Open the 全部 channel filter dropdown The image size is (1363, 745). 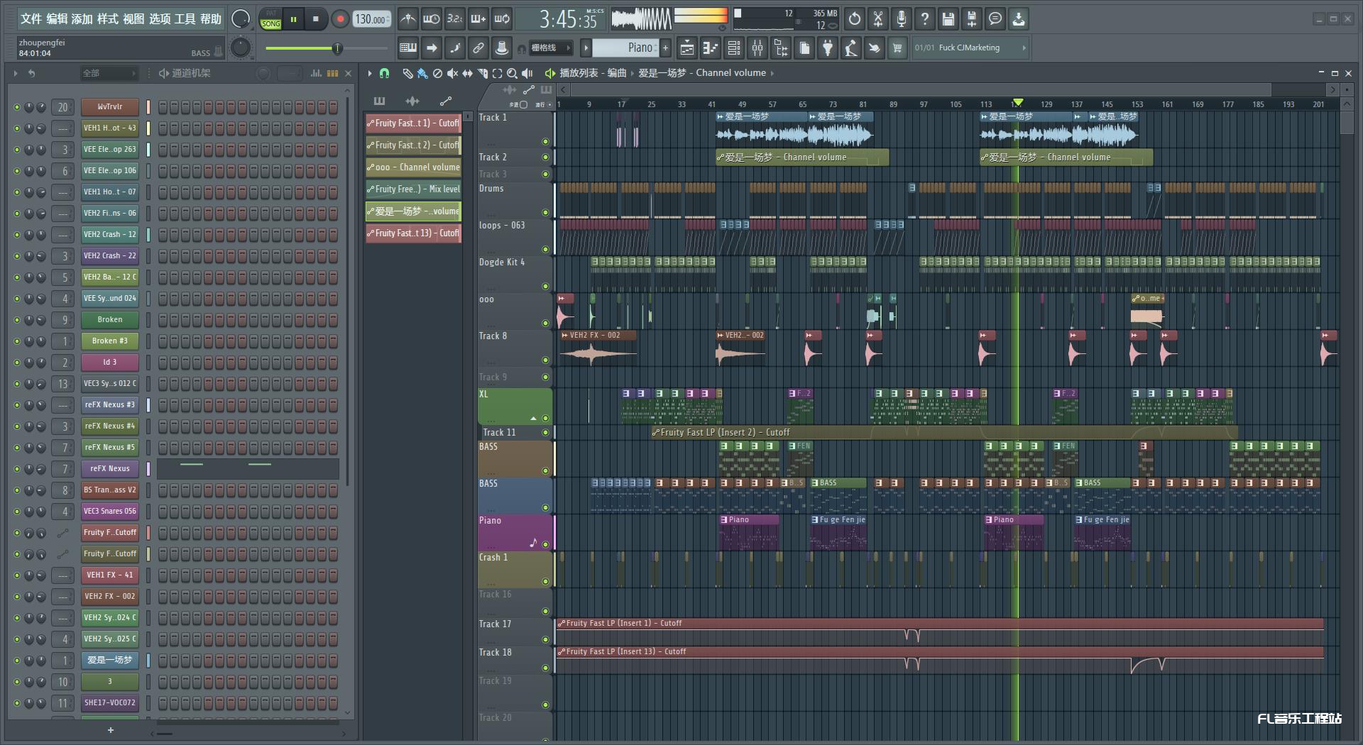click(x=109, y=73)
